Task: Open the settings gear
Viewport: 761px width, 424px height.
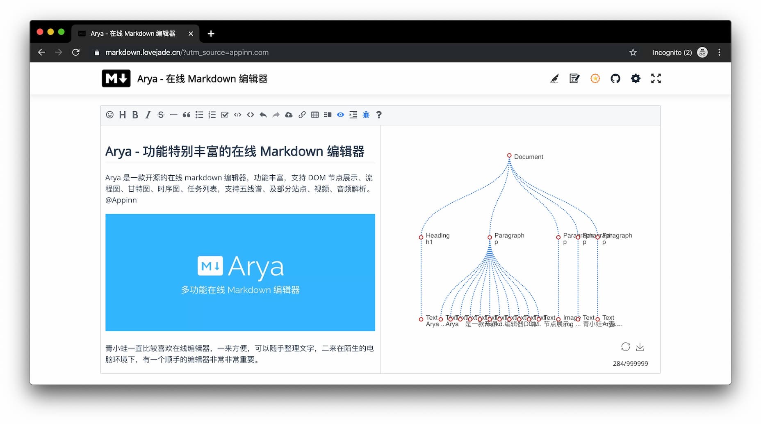Action: (x=636, y=78)
